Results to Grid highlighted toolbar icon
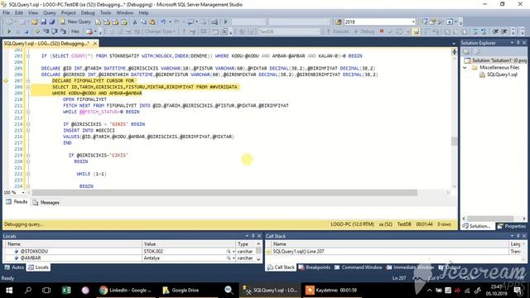The width and height of the screenshot is (530, 298). (416, 31)
